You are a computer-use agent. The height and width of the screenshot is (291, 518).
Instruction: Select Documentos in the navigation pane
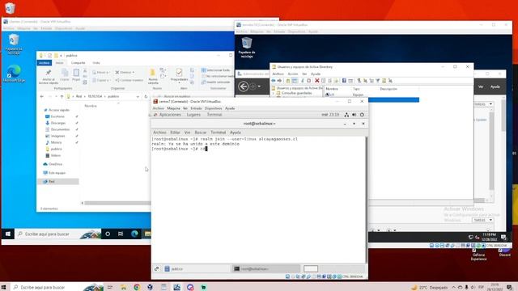(57, 129)
